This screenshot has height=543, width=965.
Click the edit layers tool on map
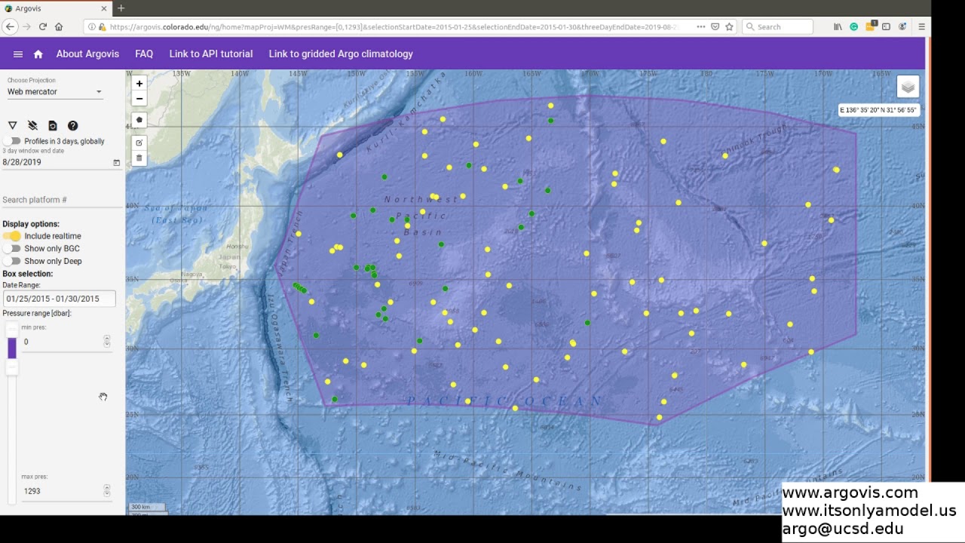point(139,143)
